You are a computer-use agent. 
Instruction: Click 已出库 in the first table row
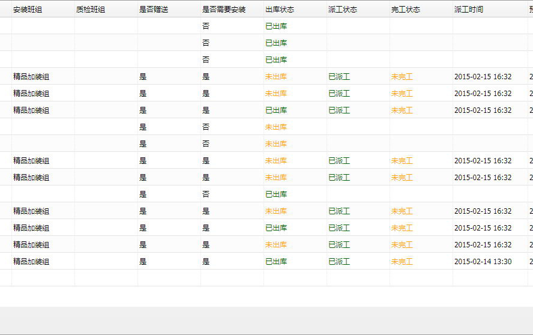(x=276, y=26)
